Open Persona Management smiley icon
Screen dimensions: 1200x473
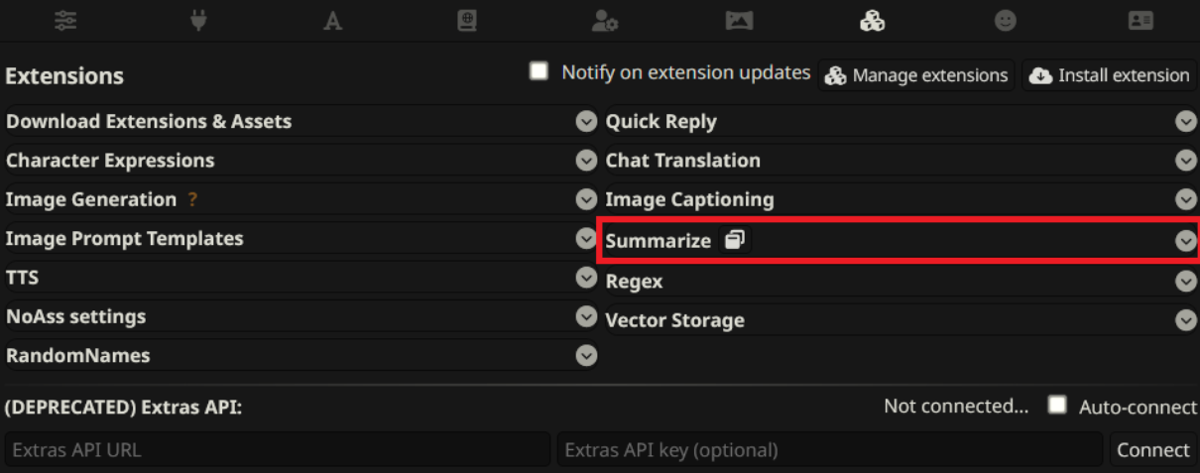pyautogui.click(x=1006, y=21)
